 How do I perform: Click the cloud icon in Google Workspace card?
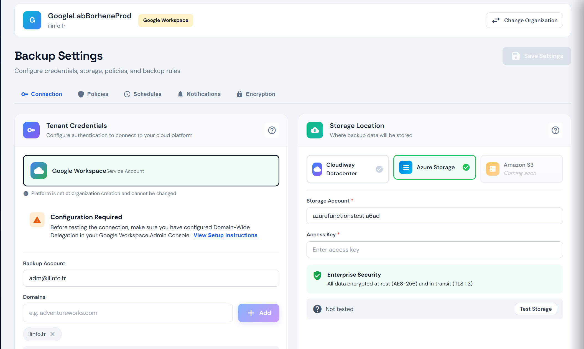pos(39,171)
